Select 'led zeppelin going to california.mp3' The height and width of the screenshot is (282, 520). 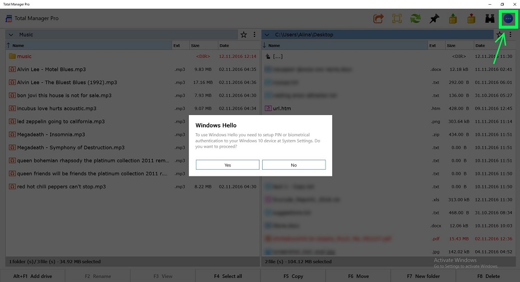point(97,121)
